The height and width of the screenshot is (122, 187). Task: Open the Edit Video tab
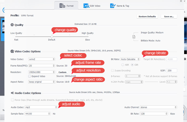tap(92, 6)
